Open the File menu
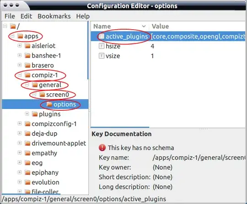Screen dimensions: 247x204 tap(10, 16)
